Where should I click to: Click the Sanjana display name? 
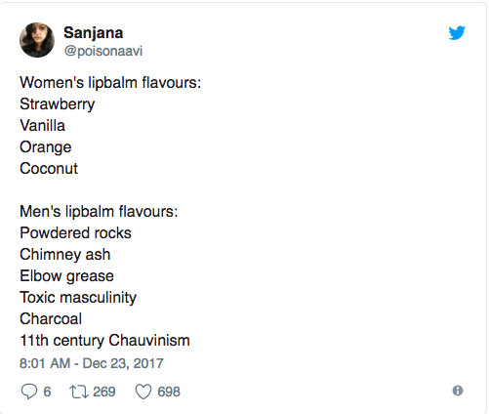(94, 33)
